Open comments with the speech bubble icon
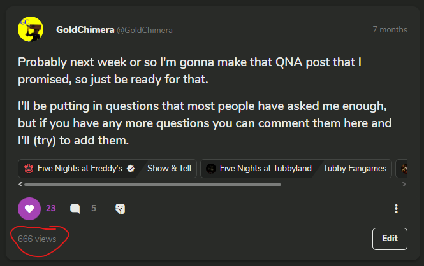 pos(75,208)
